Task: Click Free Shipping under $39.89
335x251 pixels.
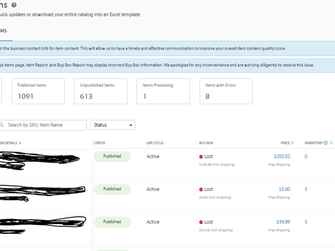Action: [x=279, y=230]
